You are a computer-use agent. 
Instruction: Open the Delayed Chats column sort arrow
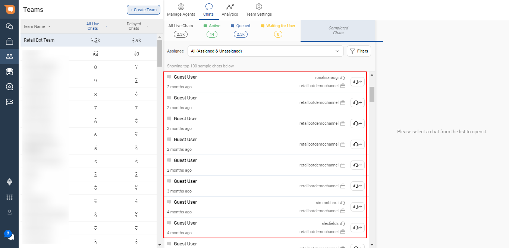147,26
